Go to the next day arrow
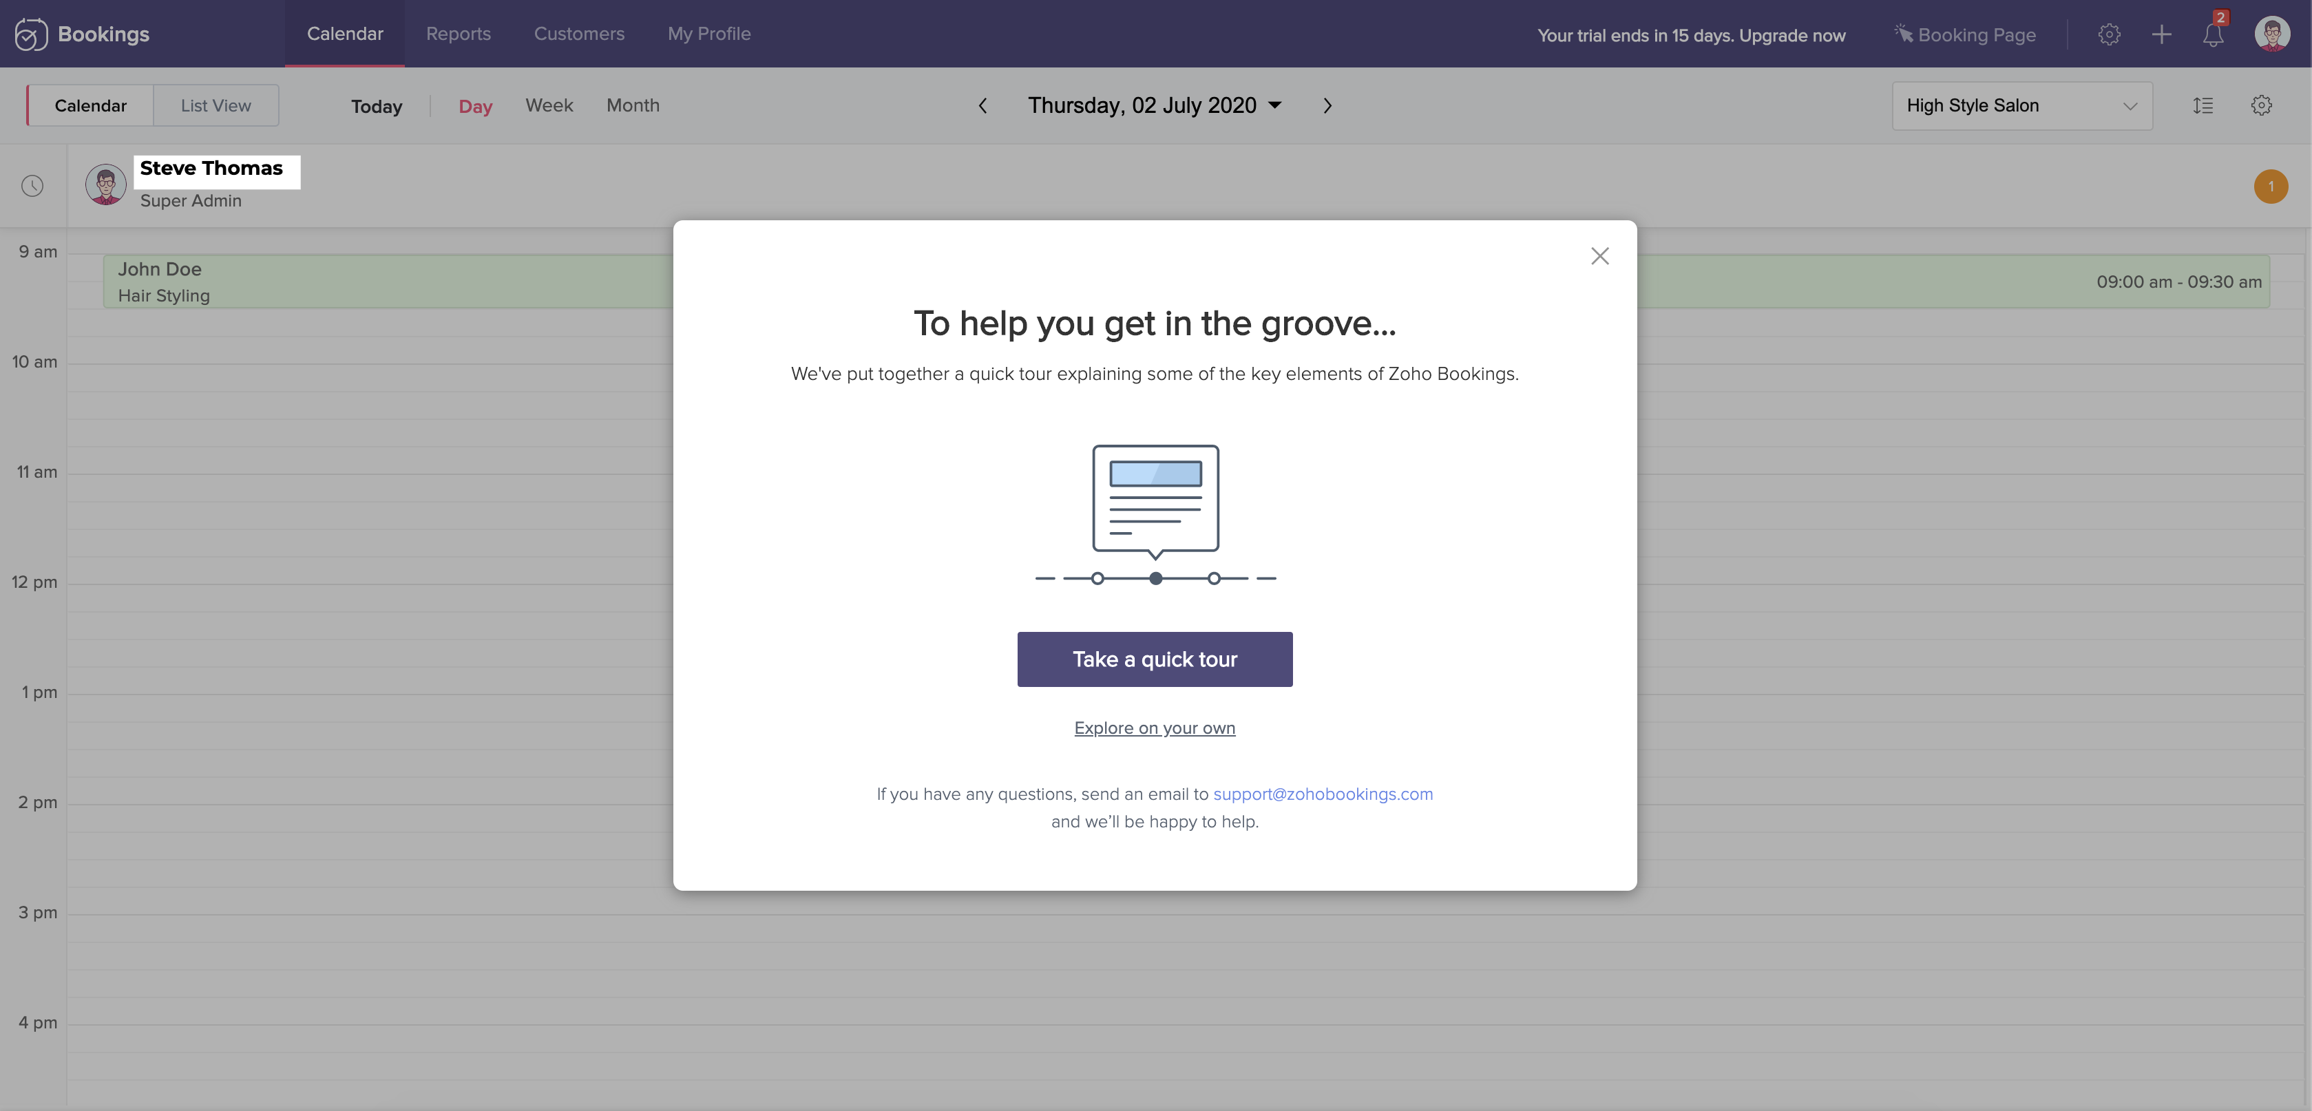This screenshot has height=1111, width=2312. pos(1327,106)
